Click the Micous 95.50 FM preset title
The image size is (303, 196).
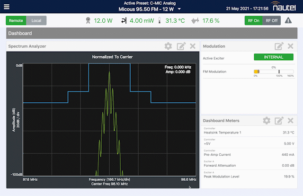(146, 9)
